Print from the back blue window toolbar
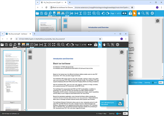This screenshot has height=116, width=164. click(x=46, y=13)
